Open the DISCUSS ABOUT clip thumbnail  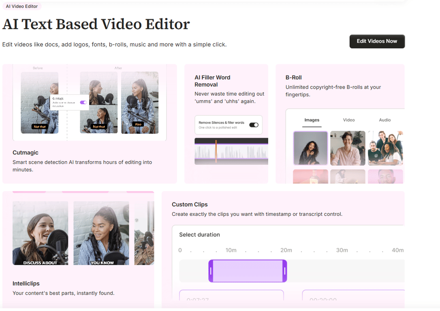(x=41, y=233)
